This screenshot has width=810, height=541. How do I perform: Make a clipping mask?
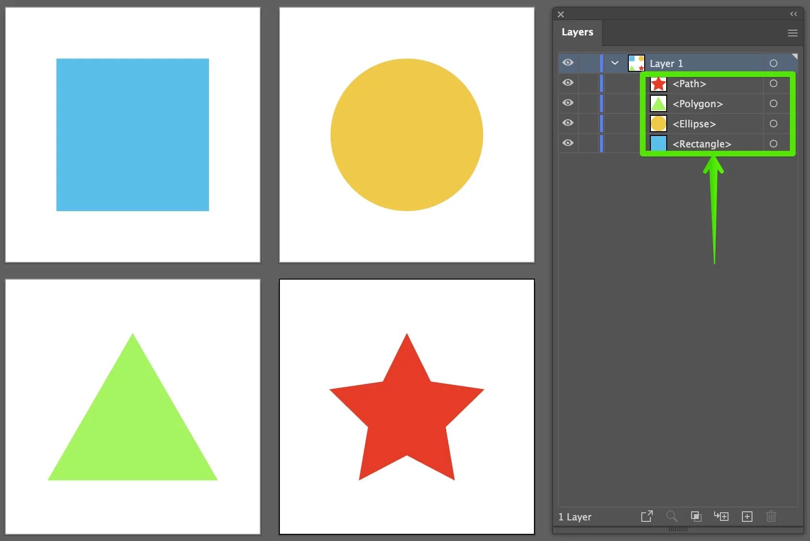(x=696, y=516)
